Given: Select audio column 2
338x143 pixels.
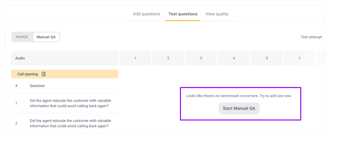Looking at the screenshot, I should click(x=168, y=58).
